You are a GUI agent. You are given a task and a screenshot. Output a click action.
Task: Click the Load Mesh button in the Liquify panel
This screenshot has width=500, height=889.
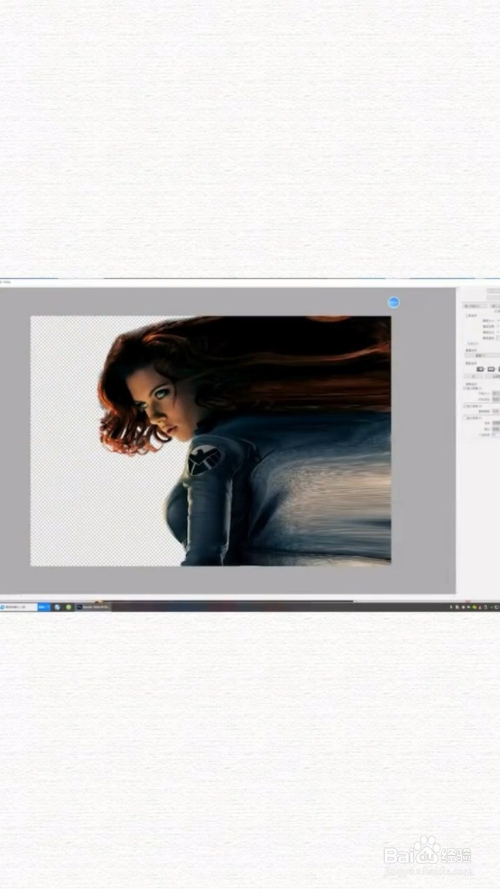click(x=476, y=306)
